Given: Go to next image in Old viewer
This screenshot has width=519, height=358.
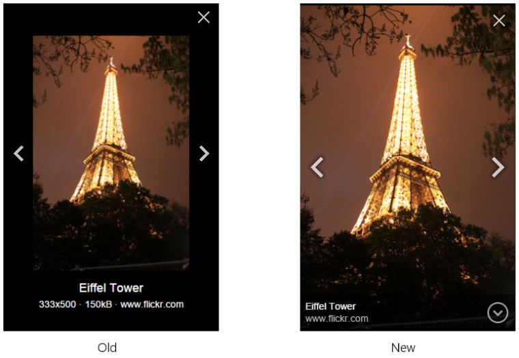Looking at the screenshot, I should coord(204,153).
